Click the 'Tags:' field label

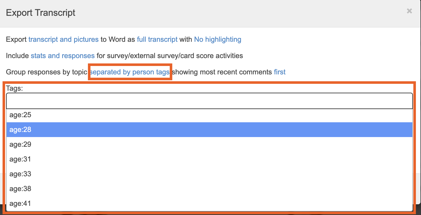coord(14,88)
